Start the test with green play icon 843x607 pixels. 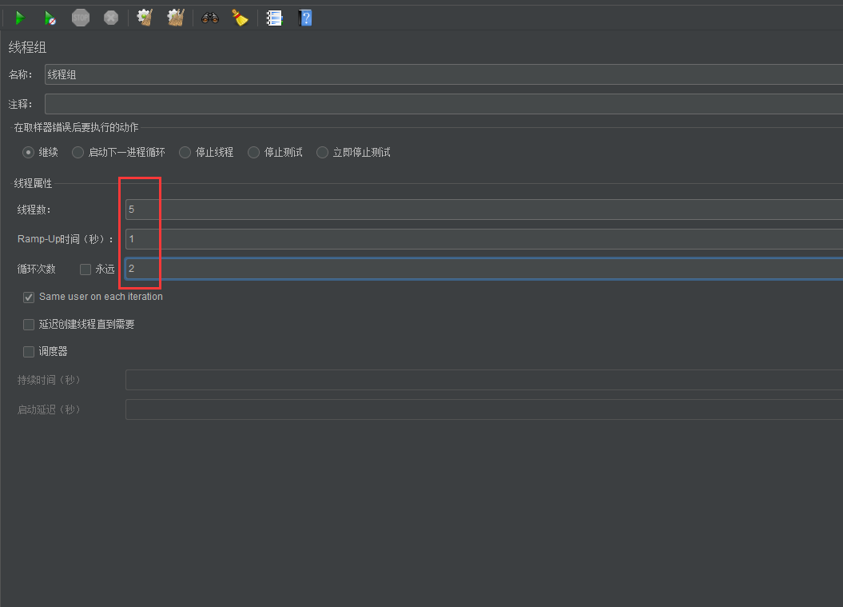20,18
